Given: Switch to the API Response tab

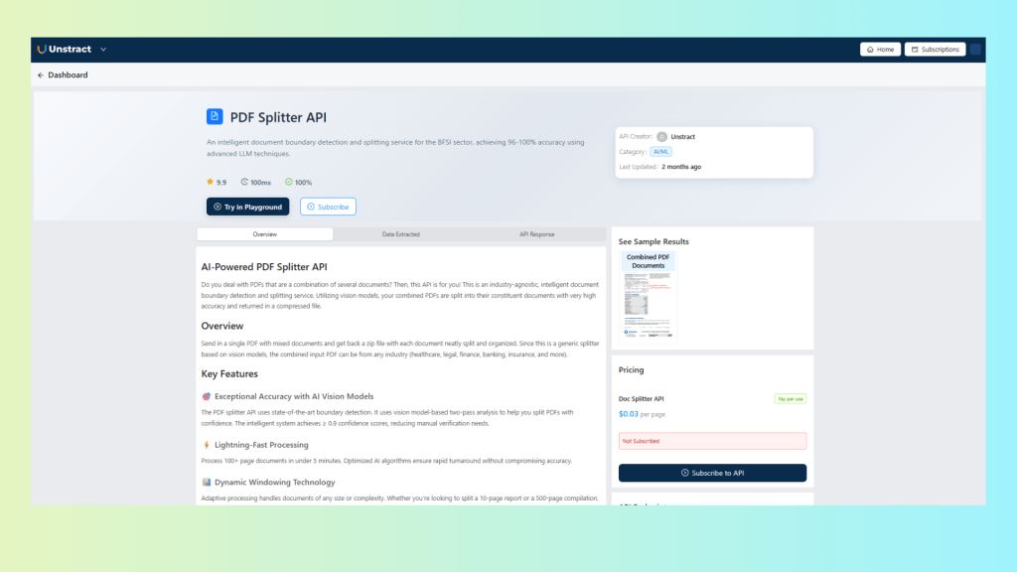Looking at the screenshot, I should (x=537, y=234).
